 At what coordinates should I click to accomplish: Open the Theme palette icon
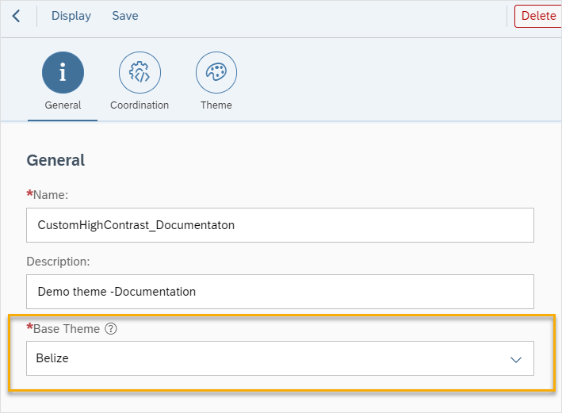[216, 72]
